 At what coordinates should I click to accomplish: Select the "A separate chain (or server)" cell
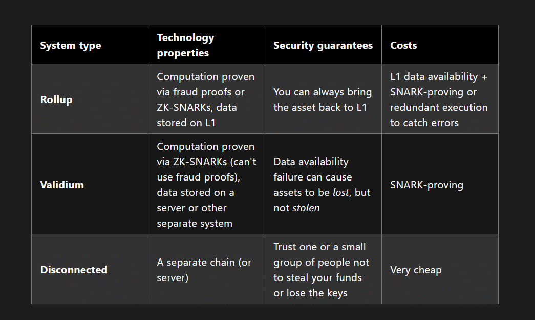[x=204, y=270]
